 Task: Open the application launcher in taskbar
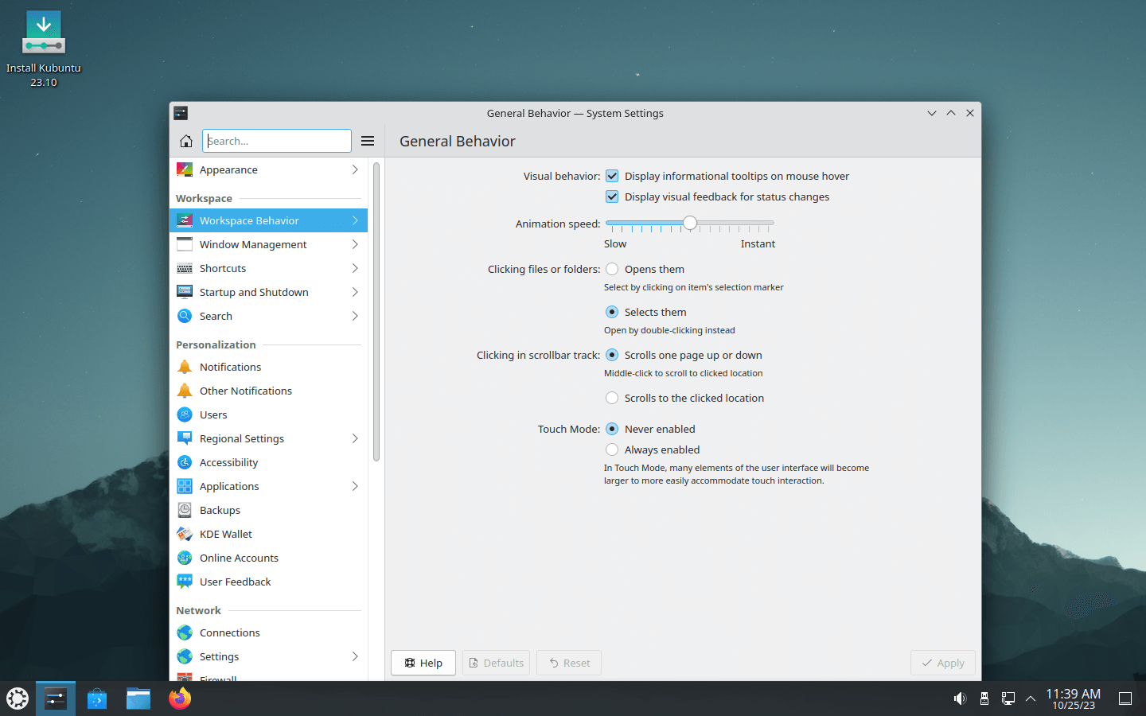tap(18, 698)
